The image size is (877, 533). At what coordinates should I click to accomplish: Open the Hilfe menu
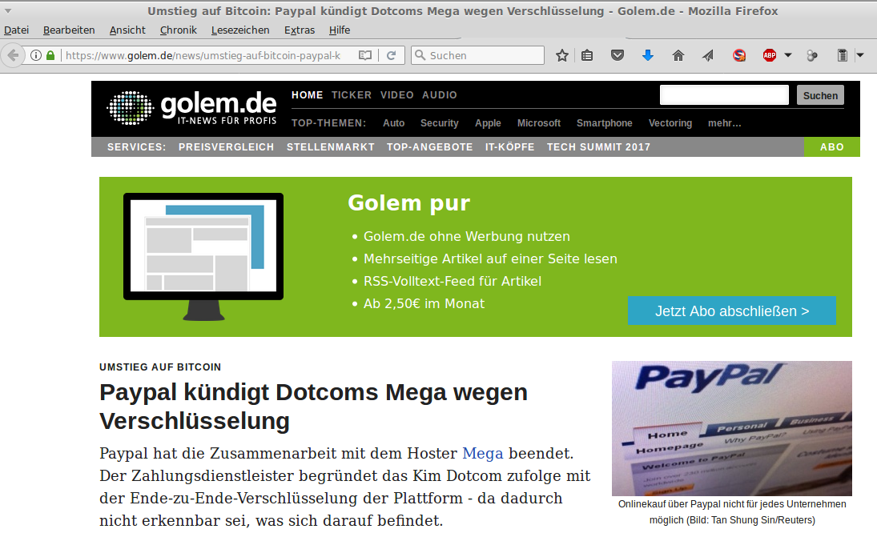[x=340, y=30]
